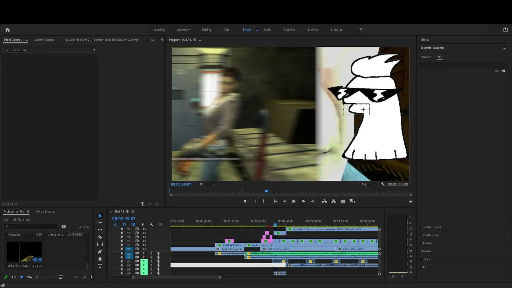Toggle project writable pencil icon

click(x=6, y=277)
